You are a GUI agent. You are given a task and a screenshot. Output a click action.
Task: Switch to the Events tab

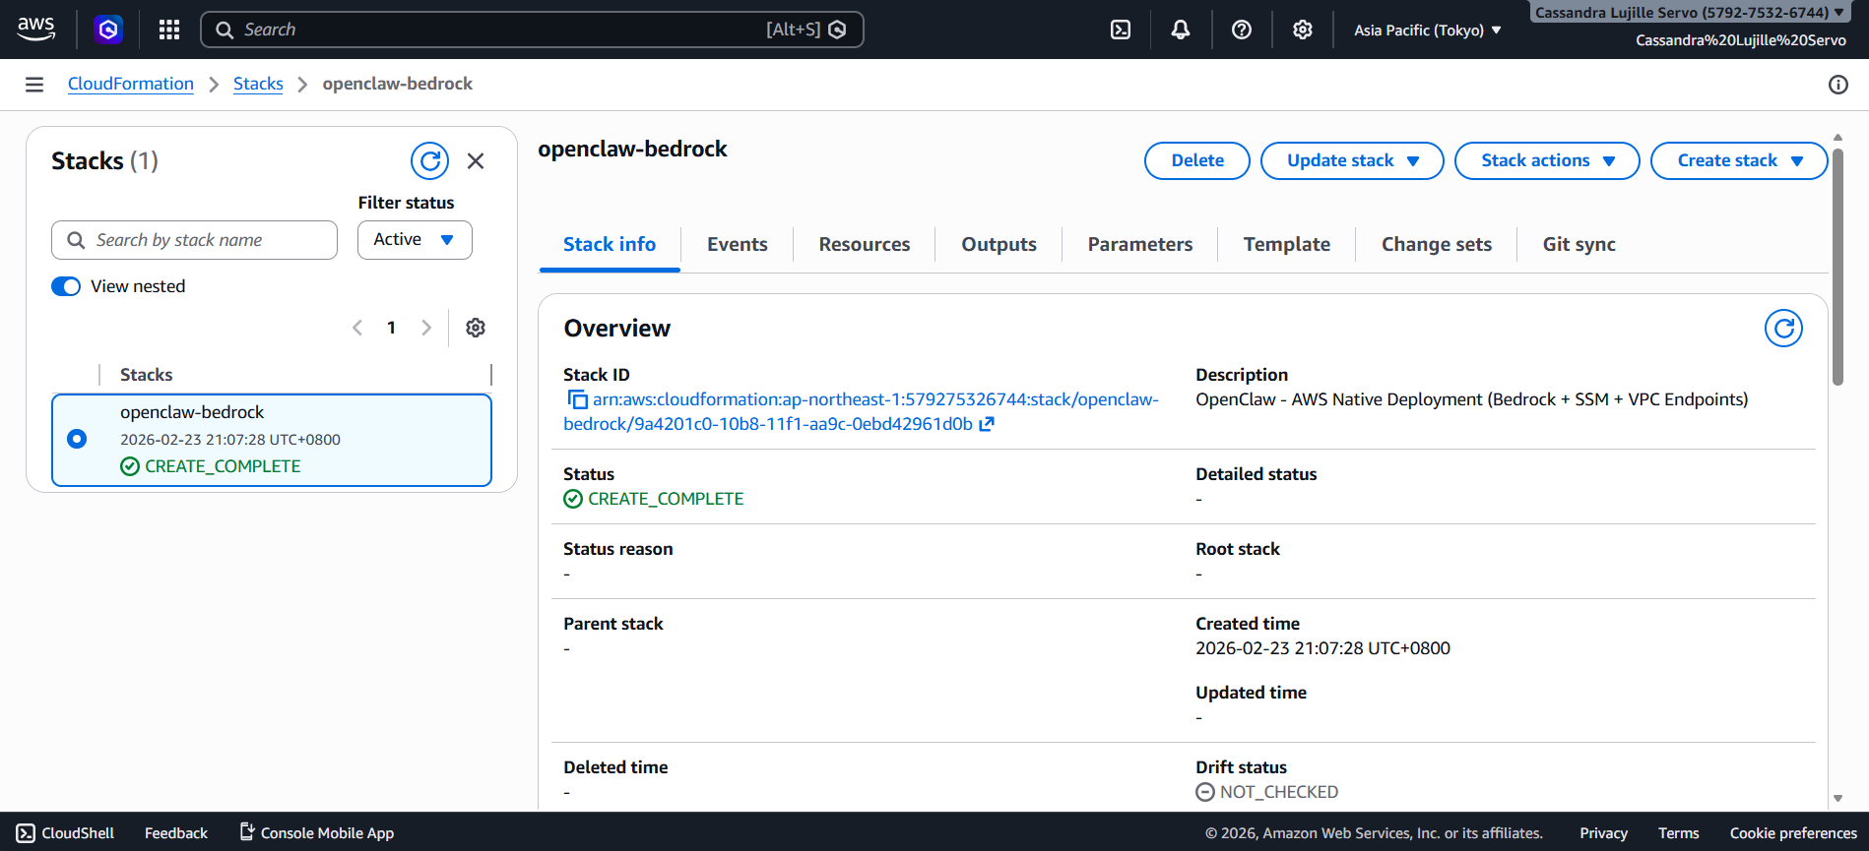click(x=737, y=244)
